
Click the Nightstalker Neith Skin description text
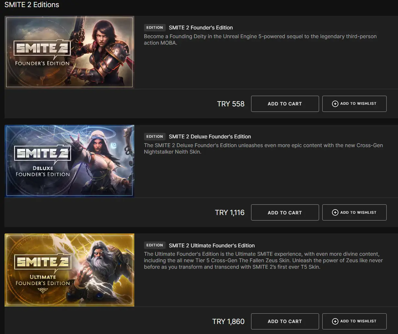click(263, 148)
